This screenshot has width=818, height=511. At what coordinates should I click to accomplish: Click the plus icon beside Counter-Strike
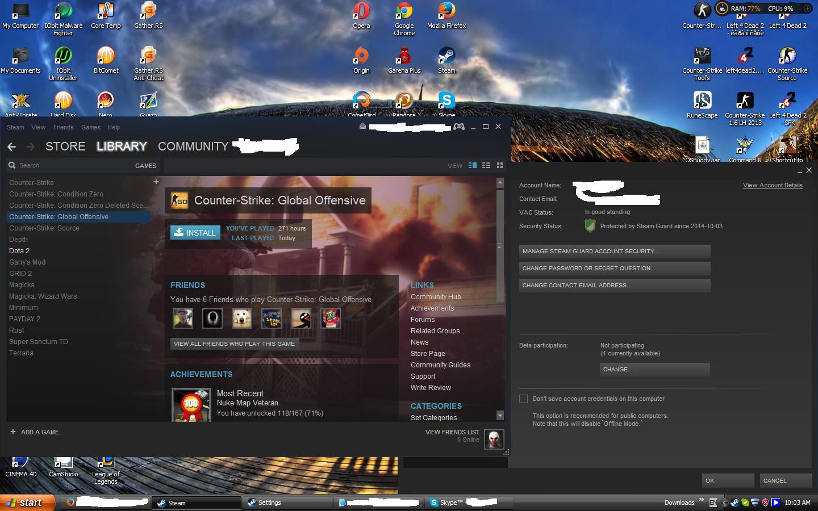coord(156,182)
